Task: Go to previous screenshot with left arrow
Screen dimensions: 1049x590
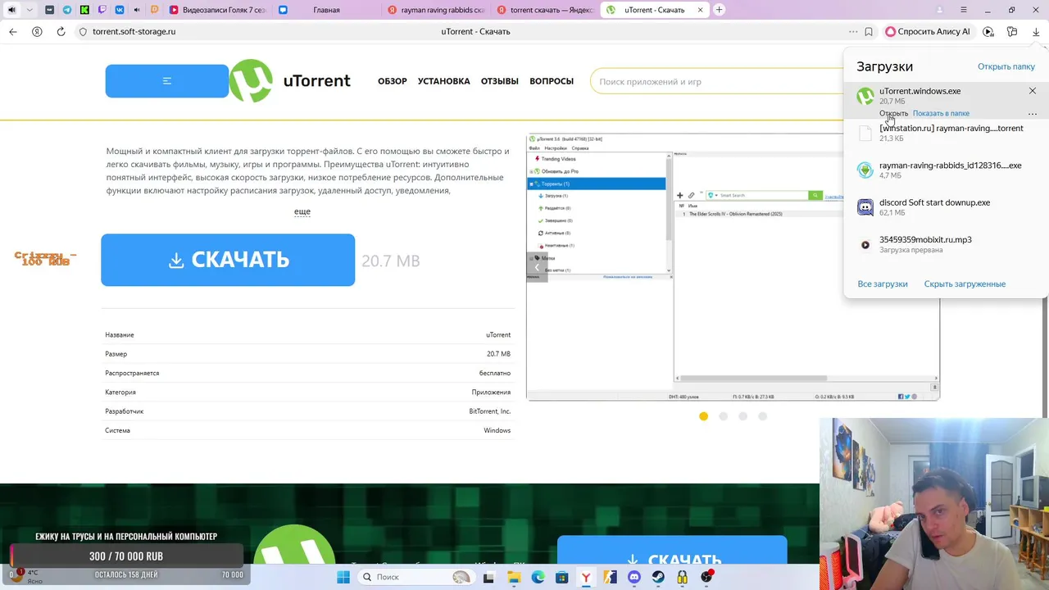Action: click(x=537, y=266)
